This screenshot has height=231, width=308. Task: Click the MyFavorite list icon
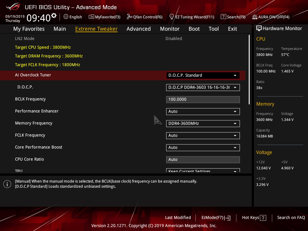pyautogui.click(x=91, y=17)
